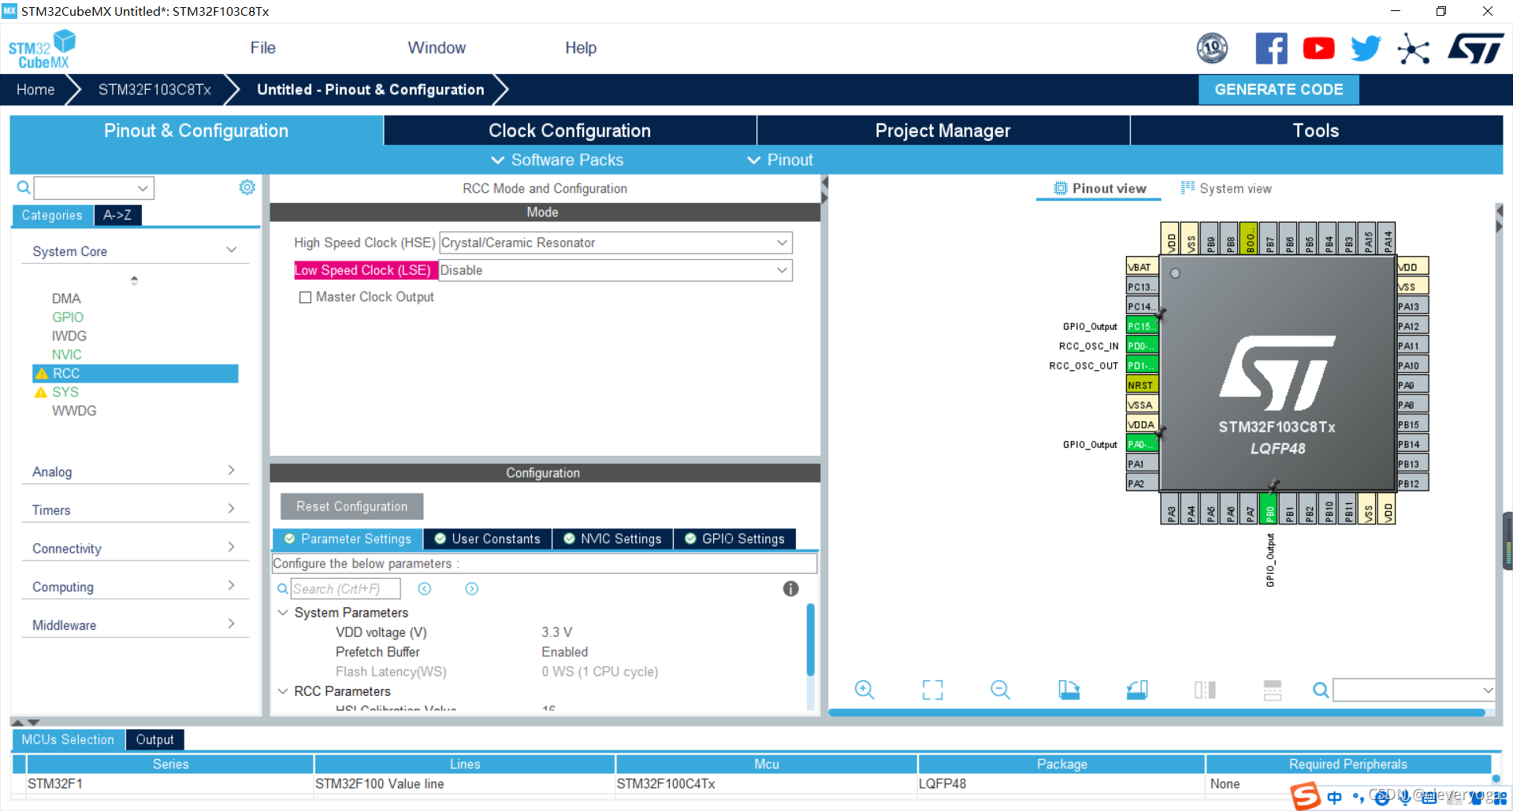The image size is (1513, 811).
Task: Go to STM32F103C8Tx breadcrumb
Action: point(154,90)
